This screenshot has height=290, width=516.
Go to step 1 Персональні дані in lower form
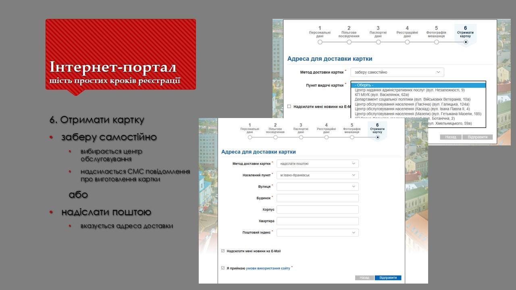click(x=250, y=132)
